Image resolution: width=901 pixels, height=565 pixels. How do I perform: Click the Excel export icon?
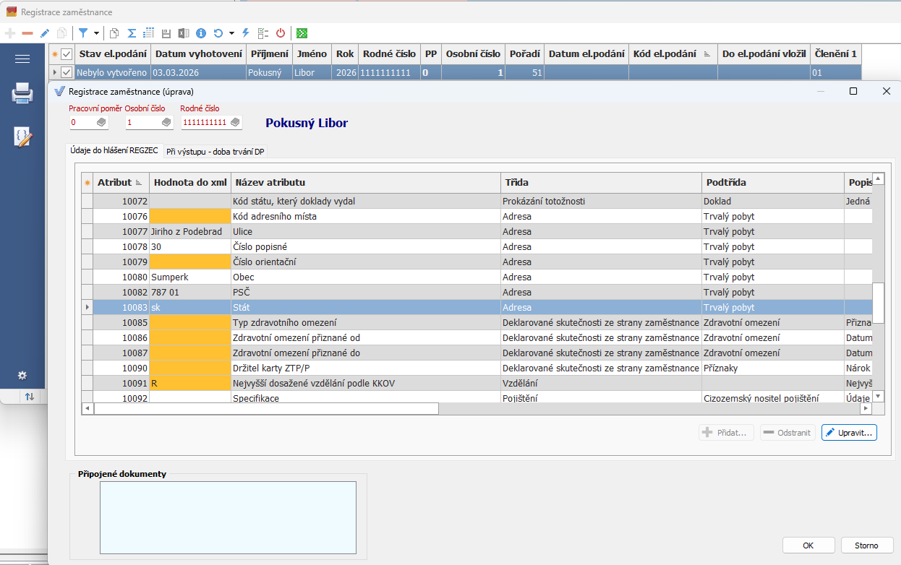pos(184,33)
